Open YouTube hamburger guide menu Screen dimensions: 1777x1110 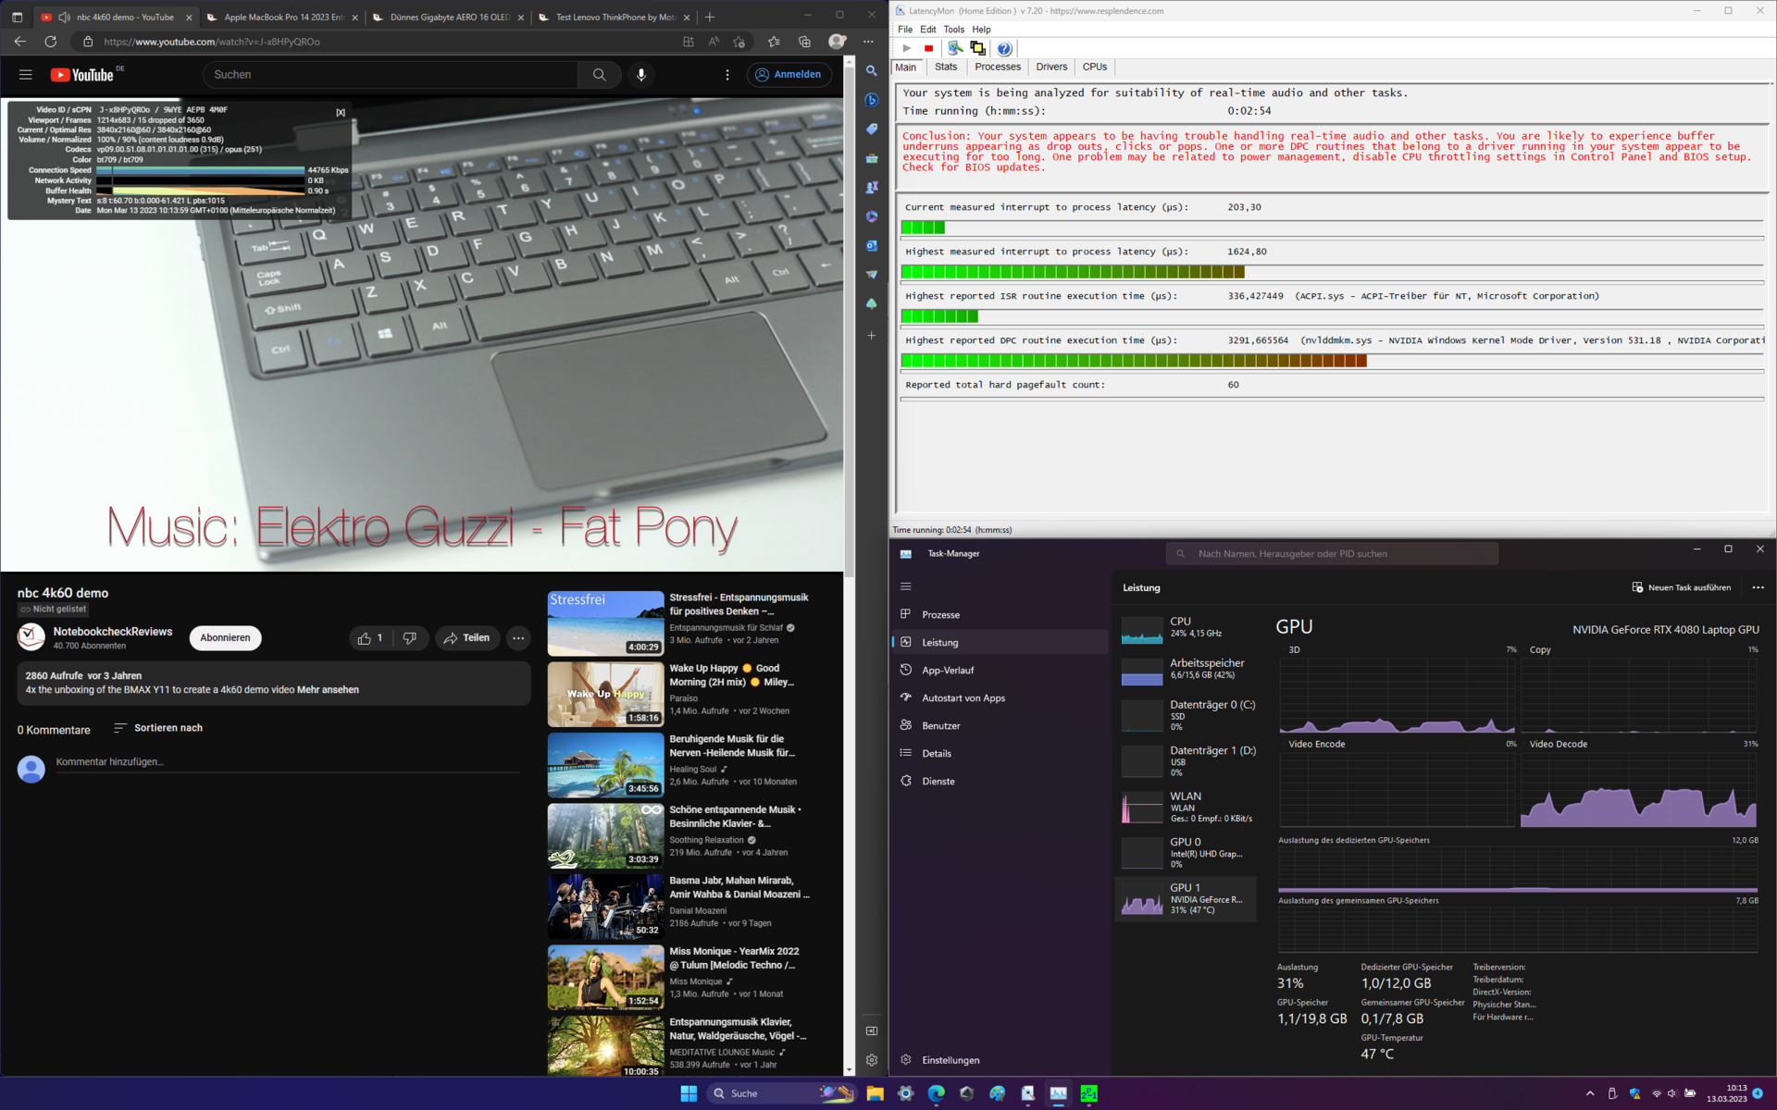click(26, 75)
